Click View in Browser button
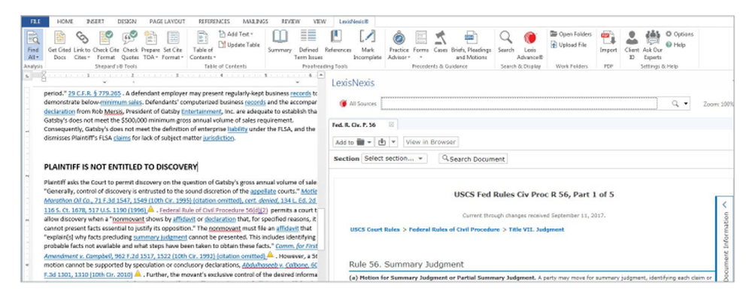 click(431, 142)
